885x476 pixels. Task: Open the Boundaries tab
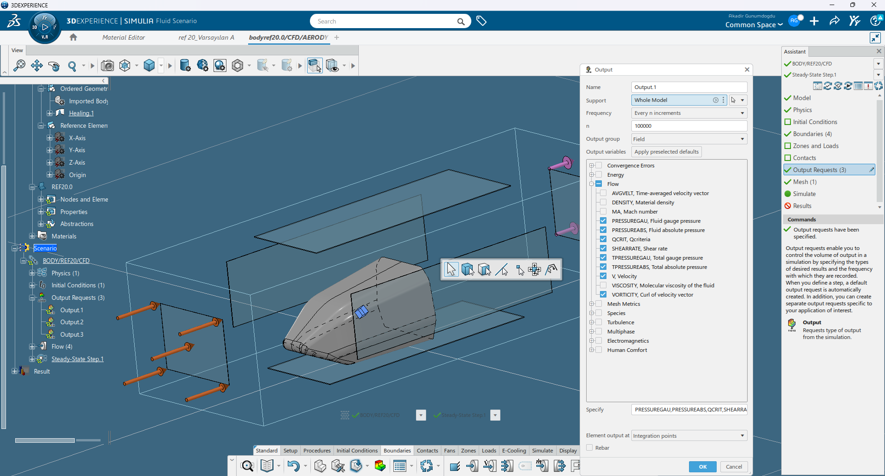[x=397, y=451]
